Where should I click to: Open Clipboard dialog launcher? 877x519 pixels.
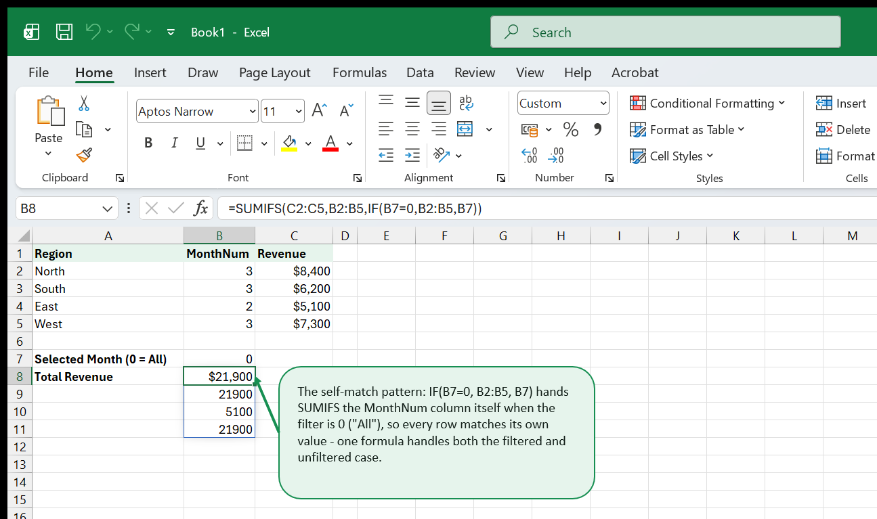(120, 178)
